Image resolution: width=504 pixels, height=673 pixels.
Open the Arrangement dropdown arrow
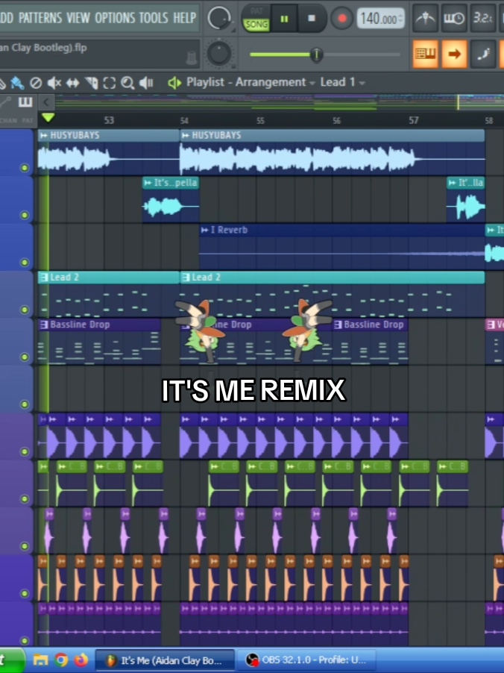coord(312,82)
